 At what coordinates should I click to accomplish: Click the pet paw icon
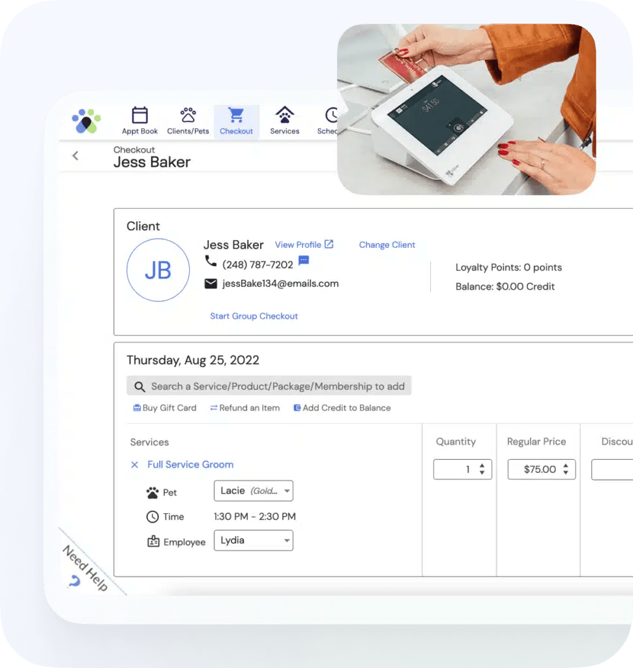click(153, 493)
